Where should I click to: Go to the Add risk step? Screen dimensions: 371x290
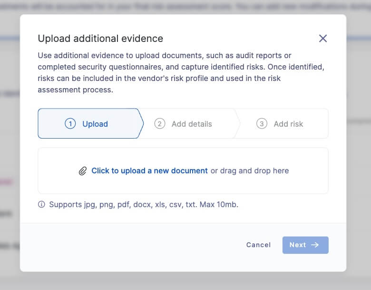click(x=282, y=124)
